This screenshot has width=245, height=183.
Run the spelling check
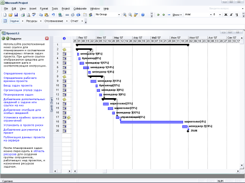pos(34,15)
